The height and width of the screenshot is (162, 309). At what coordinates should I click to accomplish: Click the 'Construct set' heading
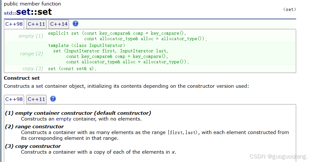pos(22,78)
